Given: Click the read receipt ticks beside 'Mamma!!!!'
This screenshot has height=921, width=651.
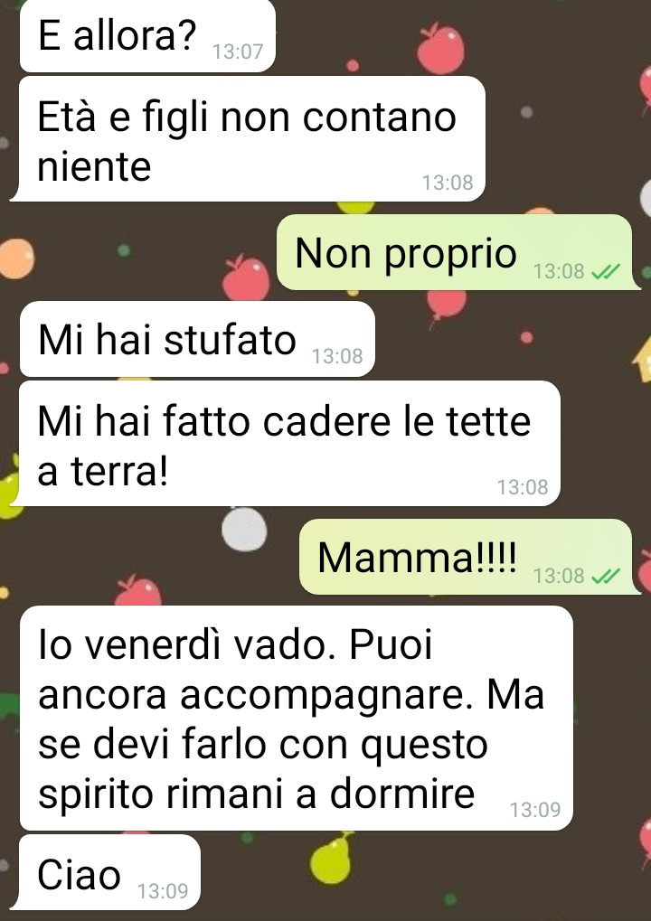Looking at the screenshot, I should (x=606, y=576).
